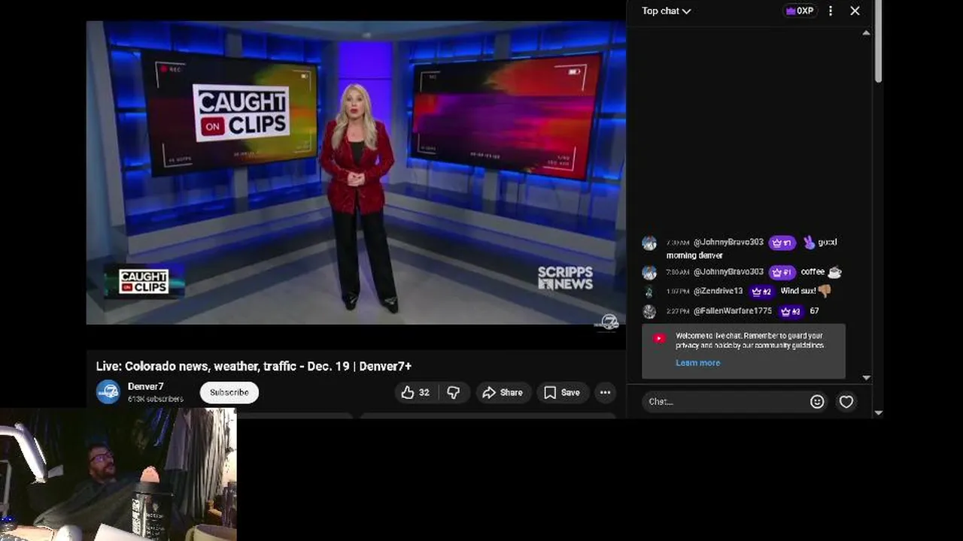The width and height of the screenshot is (963, 541).
Task: Open the Denver7 channel avatar
Action: (108, 392)
